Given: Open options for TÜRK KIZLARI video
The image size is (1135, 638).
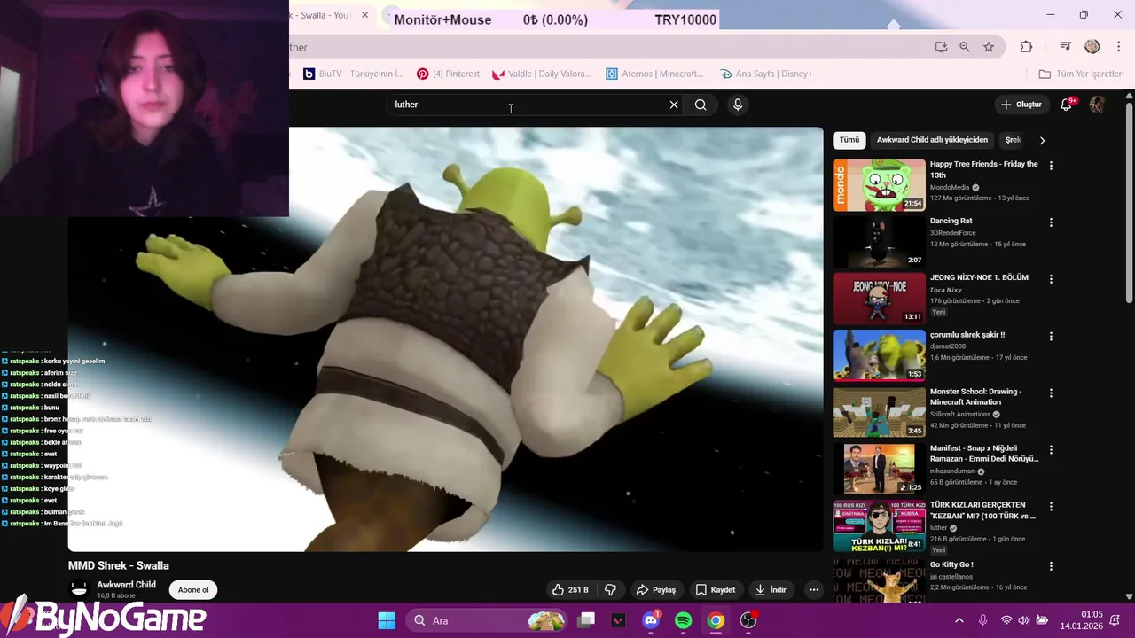Looking at the screenshot, I should (1051, 507).
